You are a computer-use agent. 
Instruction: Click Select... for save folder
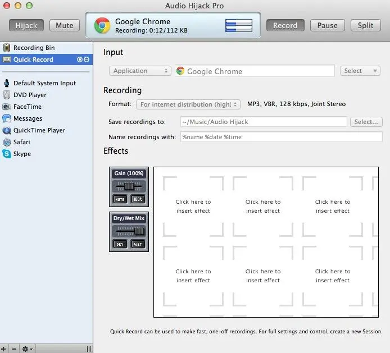366,122
